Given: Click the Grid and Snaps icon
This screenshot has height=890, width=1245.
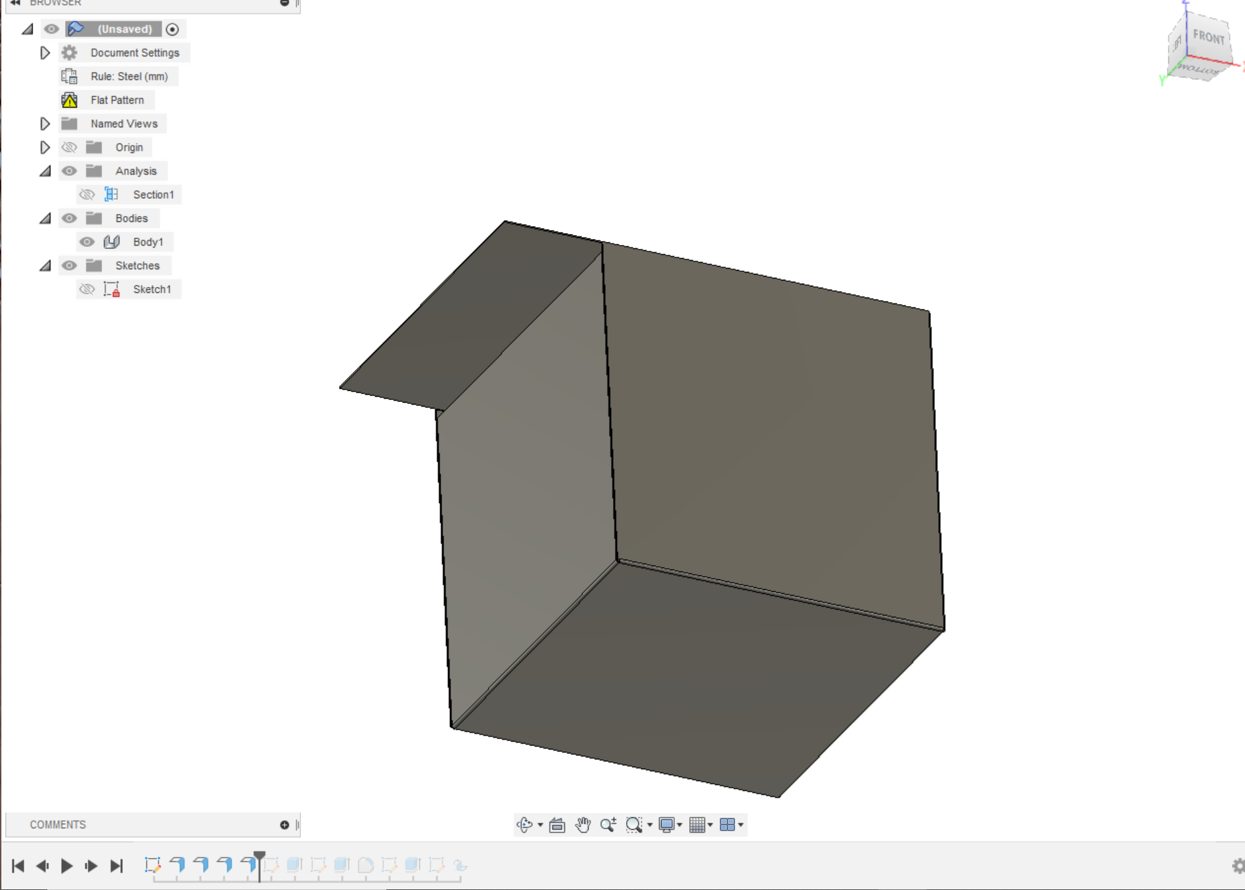Looking at the screenshot, I should point(698,824).
